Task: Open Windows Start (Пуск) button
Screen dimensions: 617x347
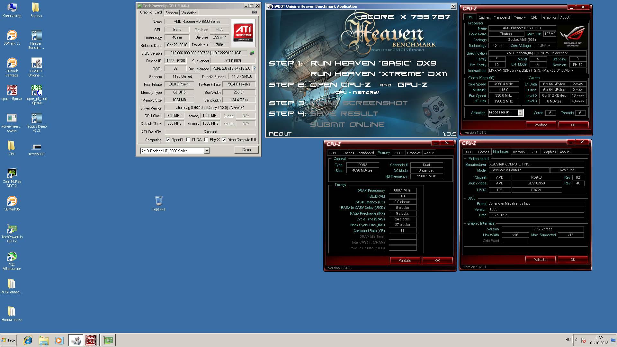Action: (x=9, y=340)
